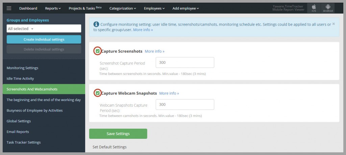Screen dimensions: 346x155
Task: Open Global Settings
Action: click(19, 121)
